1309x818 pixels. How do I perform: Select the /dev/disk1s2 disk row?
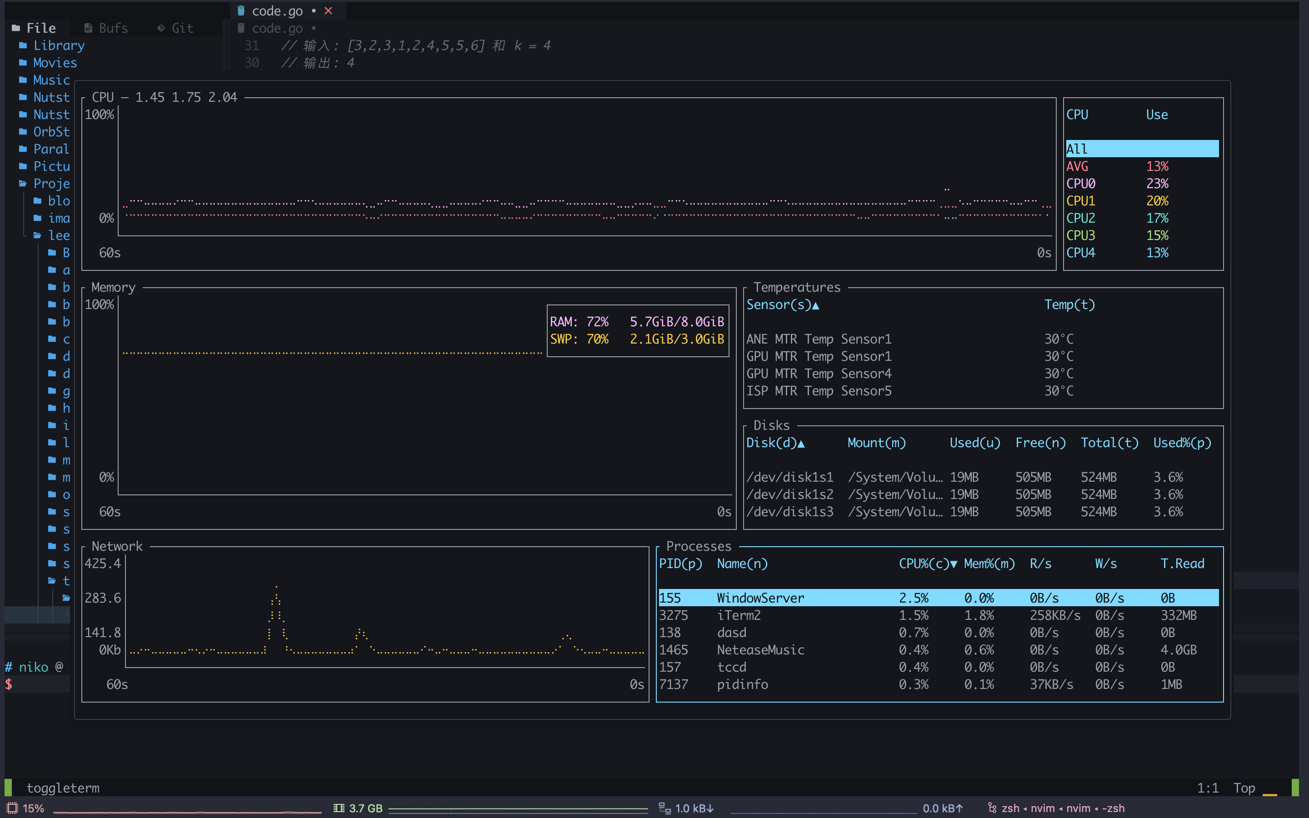[983, 495]
